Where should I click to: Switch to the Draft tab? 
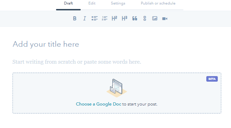68,3
